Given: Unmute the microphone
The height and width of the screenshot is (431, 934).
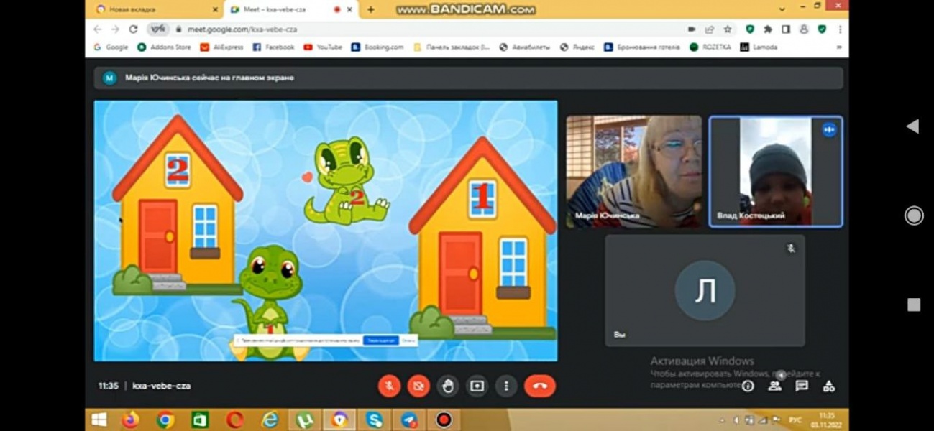Looking at the screenshot, I should (389, 386).
